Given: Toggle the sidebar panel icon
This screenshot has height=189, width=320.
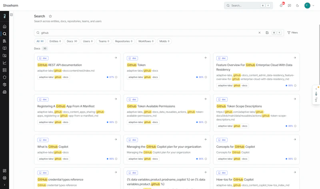Looking at the screenshot, I should click(x=12, y=15).
